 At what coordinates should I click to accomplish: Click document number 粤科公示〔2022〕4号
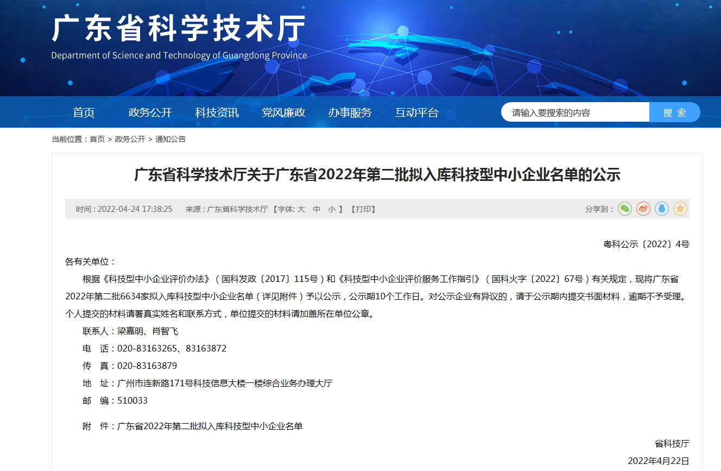[647, 244]
